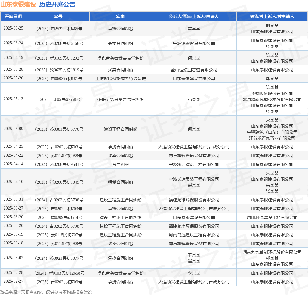Click the date cell 2025-06-24
Screen dimensions: 308x295
(x=13, y=43)
